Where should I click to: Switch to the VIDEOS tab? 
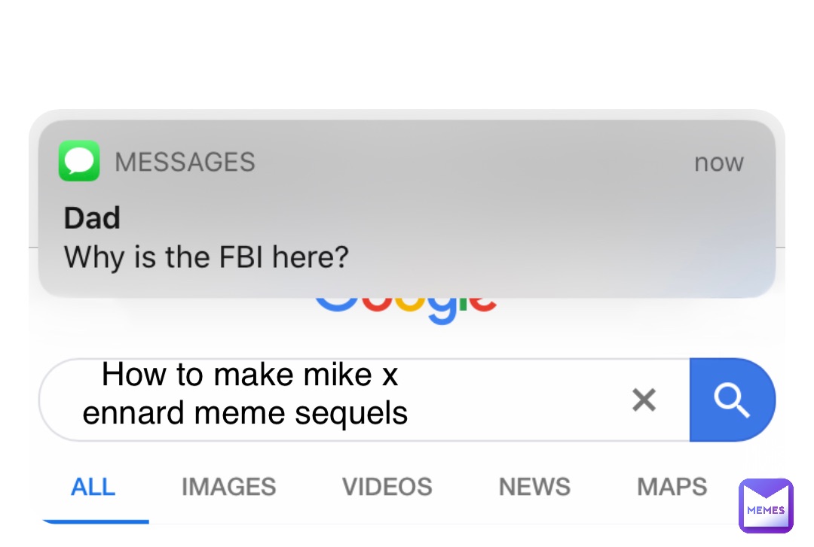pyautogui.click(x=387, y=486)
